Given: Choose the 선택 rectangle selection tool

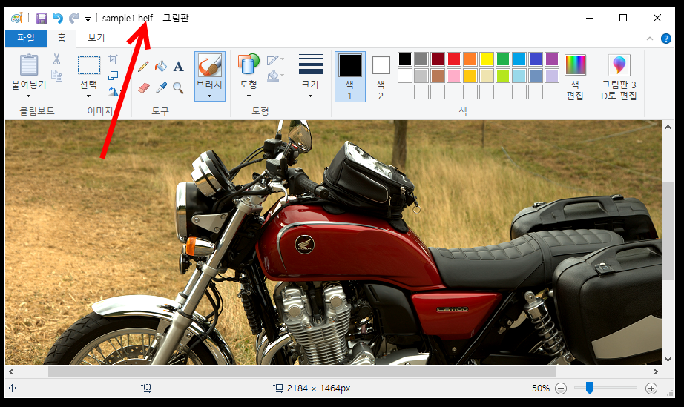Looking at the screenshot, I should (88, 65).
